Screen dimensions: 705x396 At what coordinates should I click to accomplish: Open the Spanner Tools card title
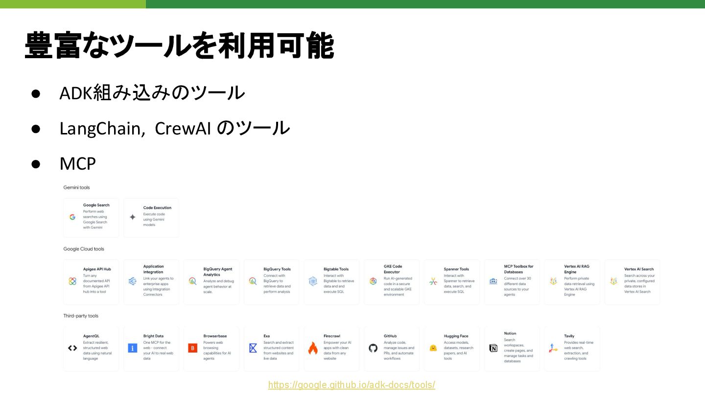pyautogui.click(x=456, y=269)
